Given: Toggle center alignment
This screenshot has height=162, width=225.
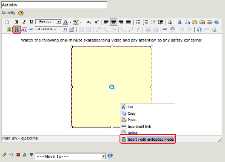Looking at the screenshot, I should [x=114, y=22].
